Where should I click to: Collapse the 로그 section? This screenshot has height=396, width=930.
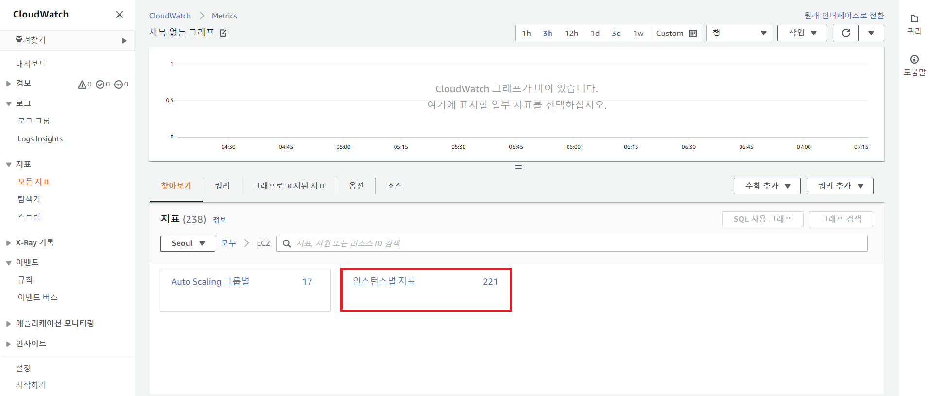tap(9, 103)
